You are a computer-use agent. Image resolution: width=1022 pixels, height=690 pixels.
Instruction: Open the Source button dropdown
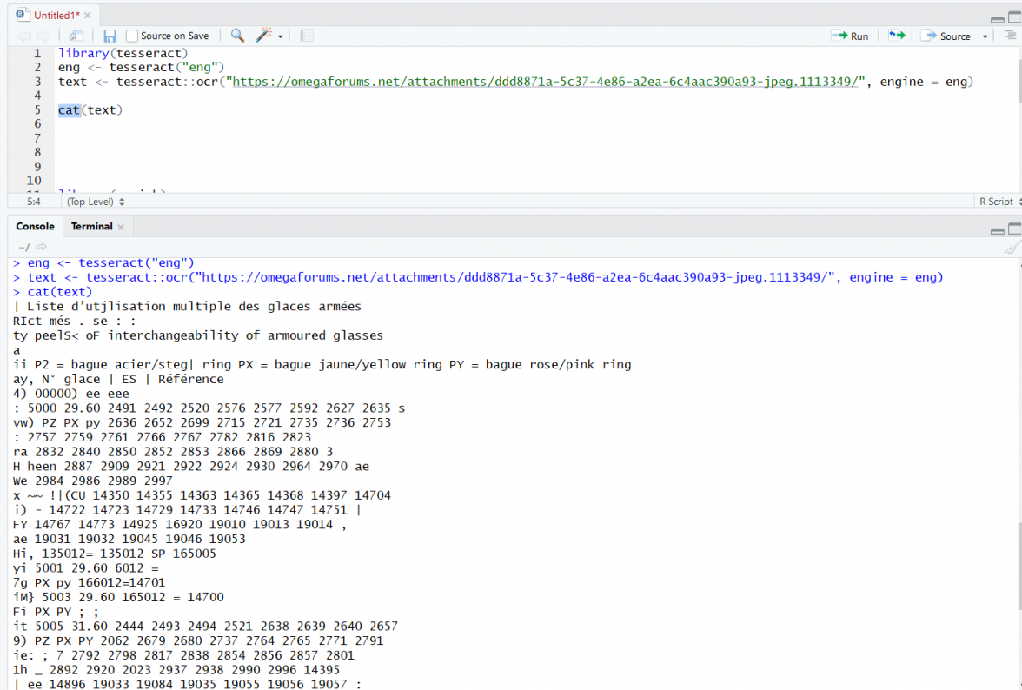click(x=985, y=36)
